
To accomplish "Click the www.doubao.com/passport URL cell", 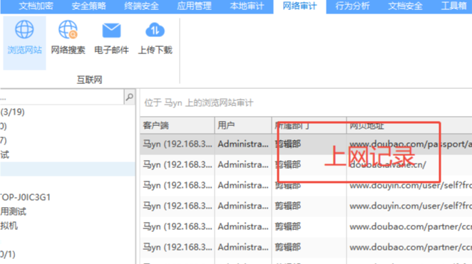I will (409, 144).
